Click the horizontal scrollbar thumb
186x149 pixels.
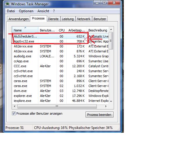point(57,106)
